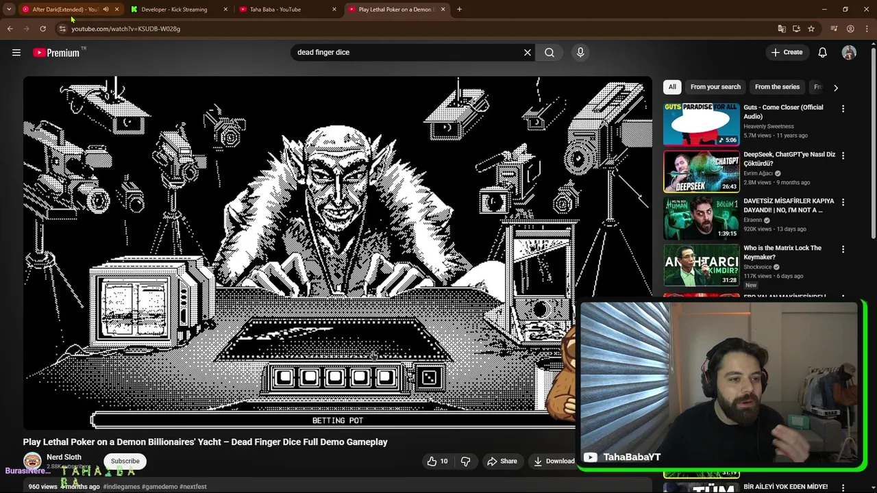Click the video player to pause
The height and width of the screenshot is (493, 877).
tap(337, 252)
